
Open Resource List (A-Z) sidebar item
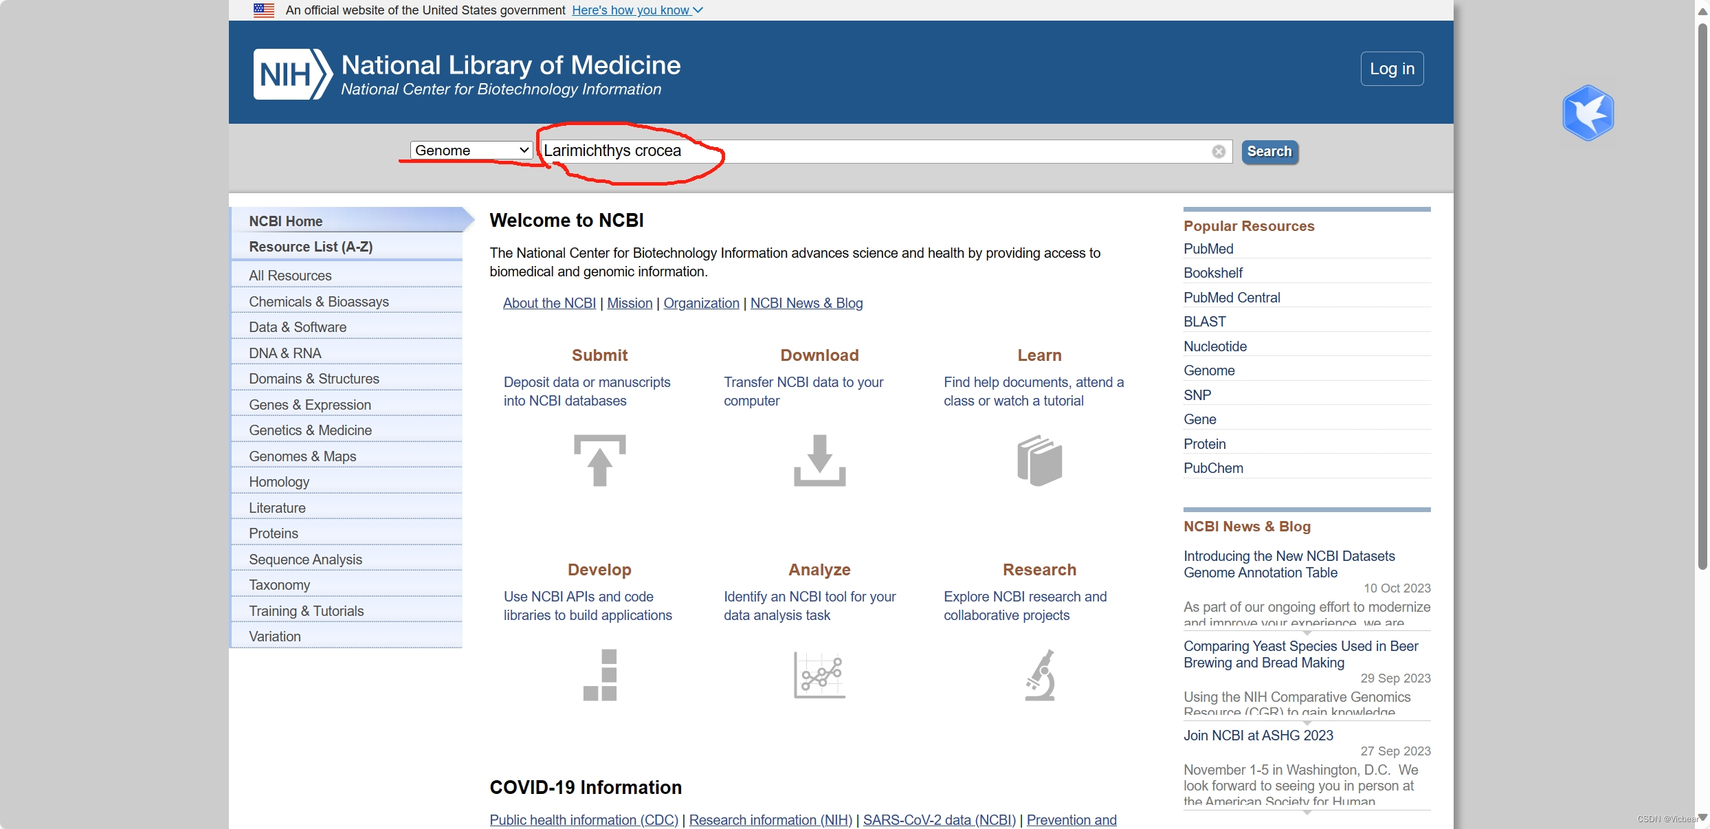(x=311, y=247)
